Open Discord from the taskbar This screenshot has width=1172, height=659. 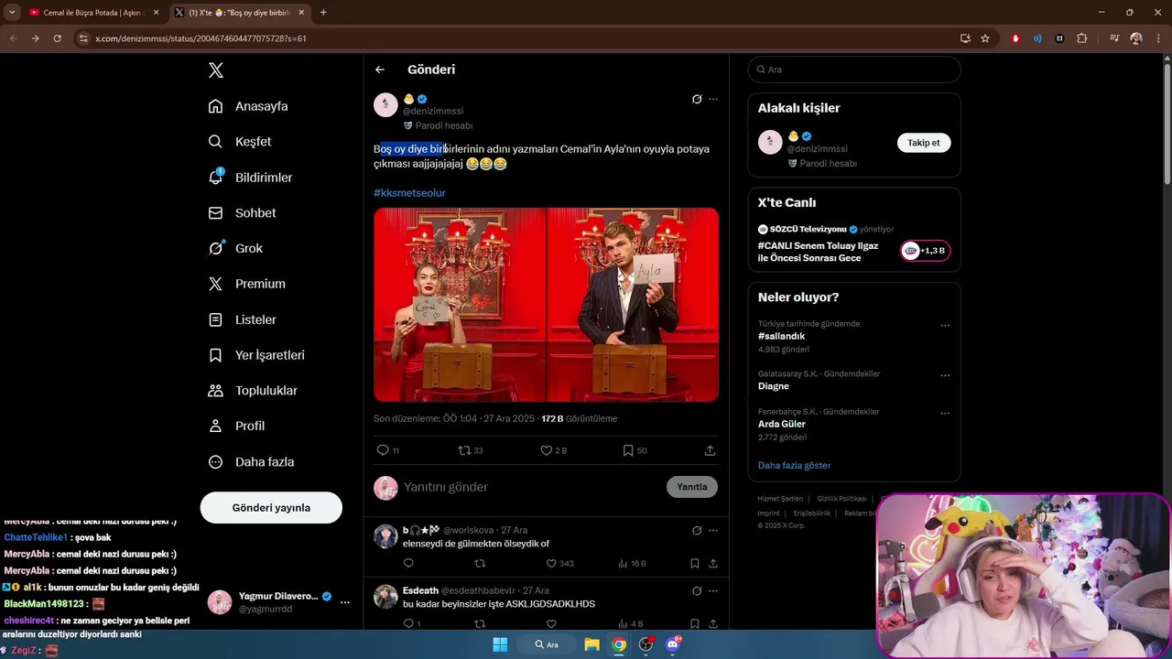point(674,644)
